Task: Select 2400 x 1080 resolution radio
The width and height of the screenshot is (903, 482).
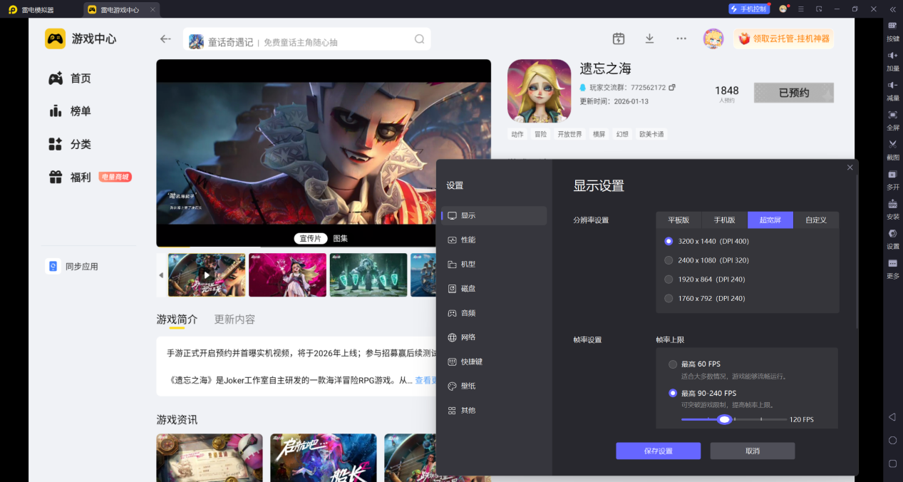Action: (669, 260)
